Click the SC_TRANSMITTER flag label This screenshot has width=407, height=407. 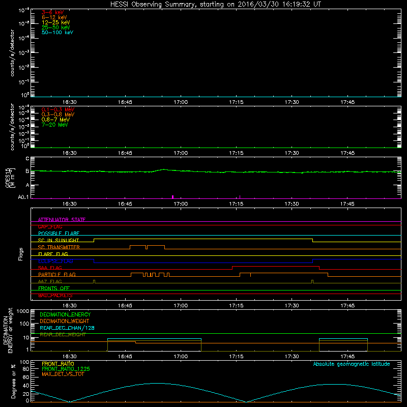(x=59, y=247)
